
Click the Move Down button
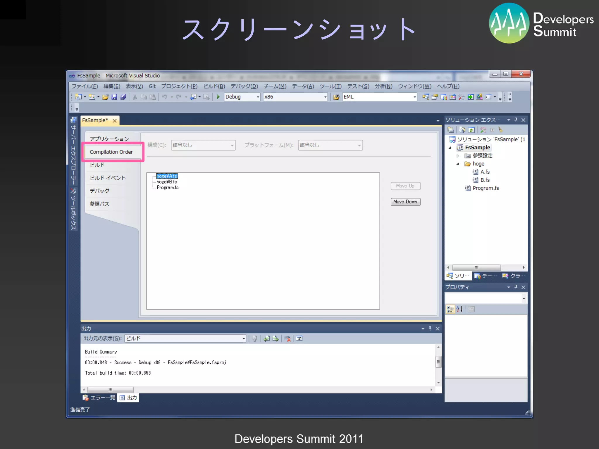tap(405, 202)
